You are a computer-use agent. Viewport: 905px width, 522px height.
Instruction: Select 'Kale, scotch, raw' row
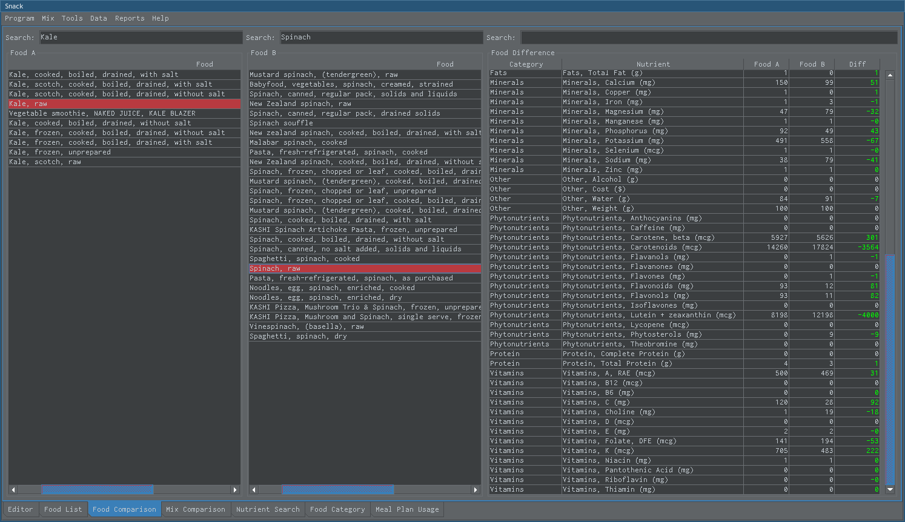point(124,162)
